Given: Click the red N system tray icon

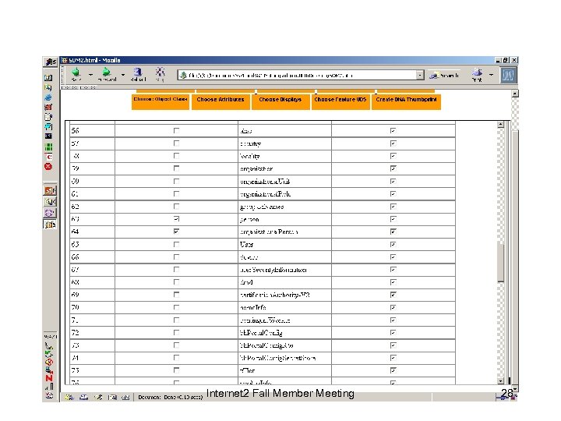Looking at the screenshot, I should point(49,377).
